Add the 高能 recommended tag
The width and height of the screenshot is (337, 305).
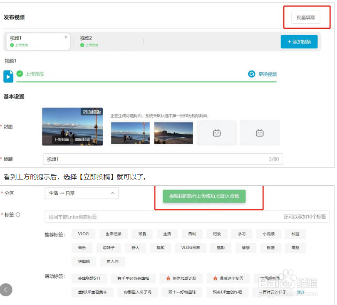pos(295,248)
